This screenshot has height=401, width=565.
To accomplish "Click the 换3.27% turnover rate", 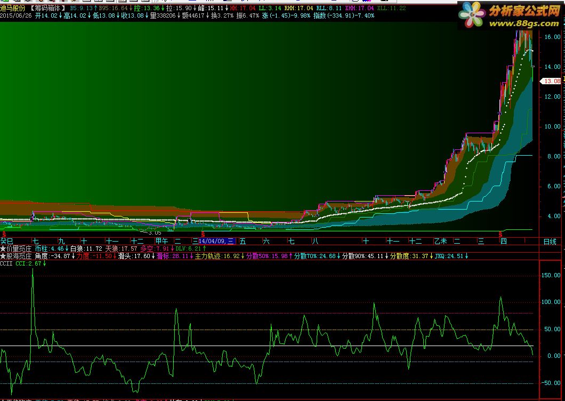I will pyautogui.click(x=222, y=15).
